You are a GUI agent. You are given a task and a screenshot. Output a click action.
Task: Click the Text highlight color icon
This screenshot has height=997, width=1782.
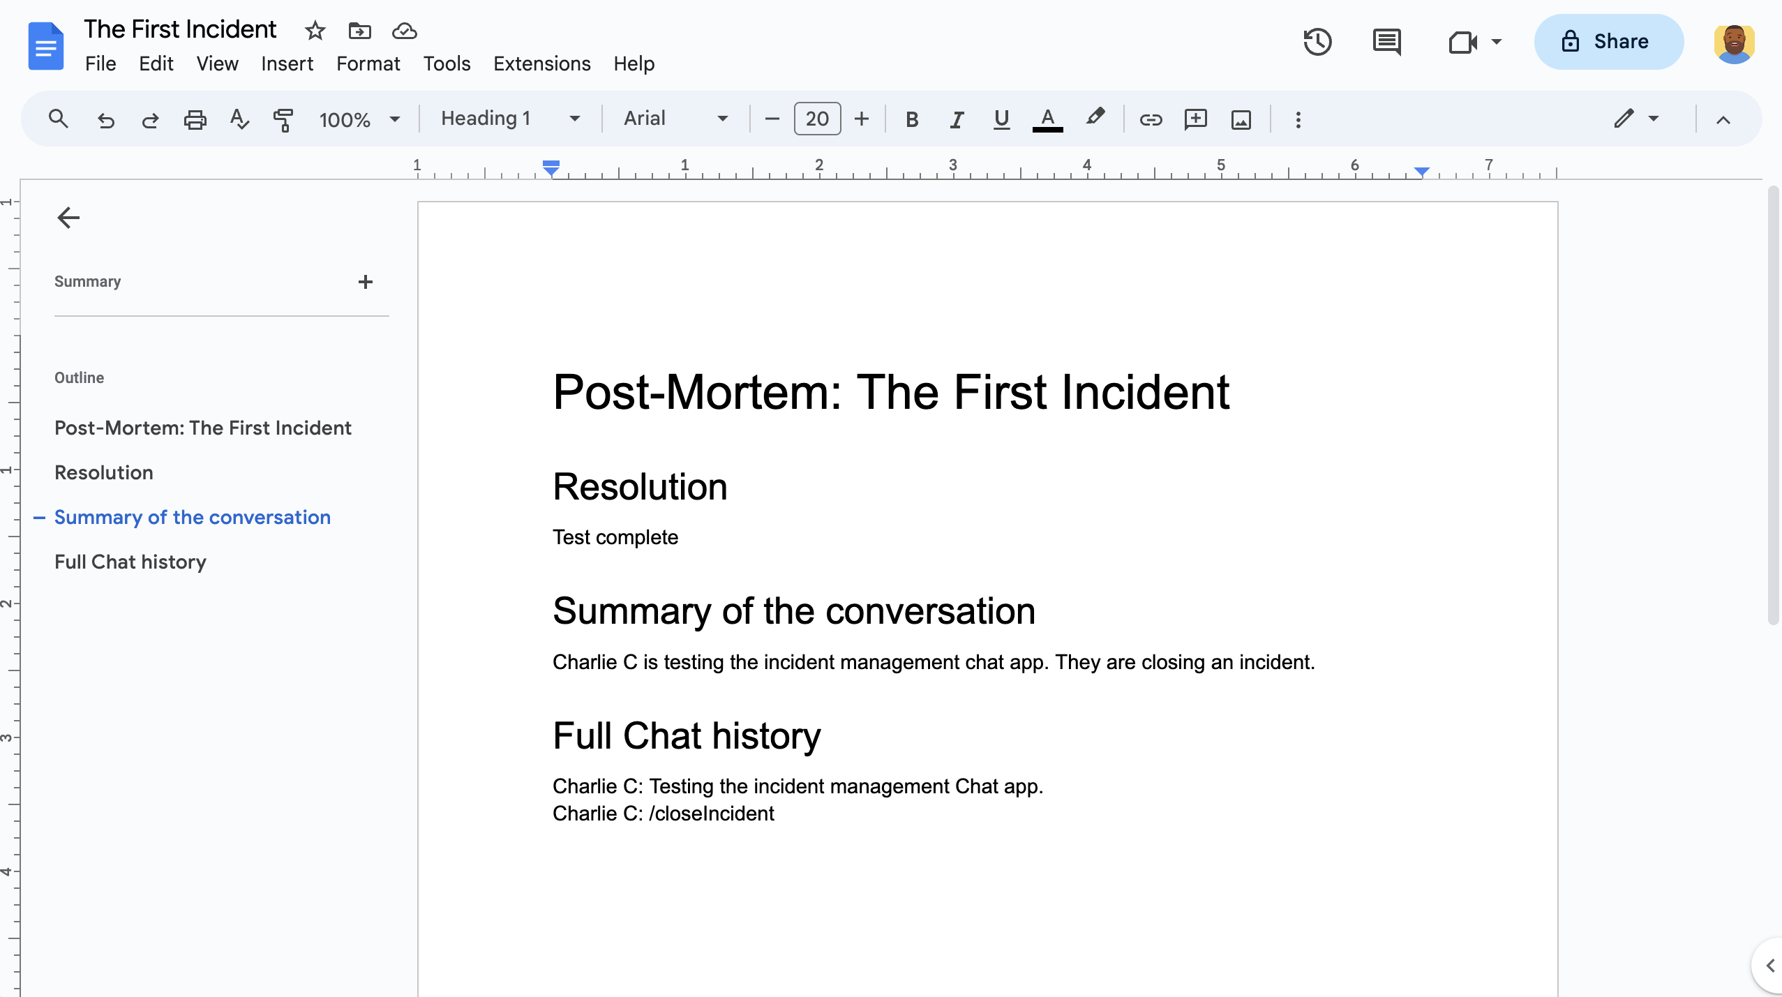(1095, 119)
